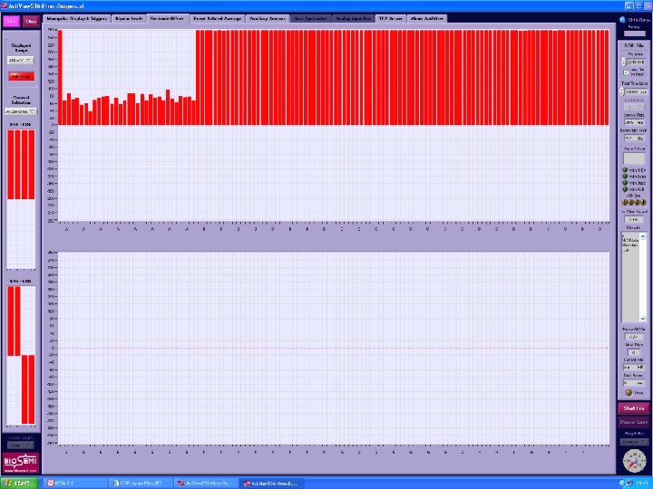Click the fourth green LED in the LED column
653x489 pixels.
(625, 189)
